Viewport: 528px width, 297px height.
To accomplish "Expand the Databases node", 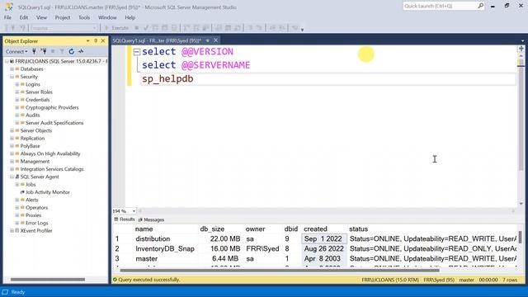I will coord(12,69).
